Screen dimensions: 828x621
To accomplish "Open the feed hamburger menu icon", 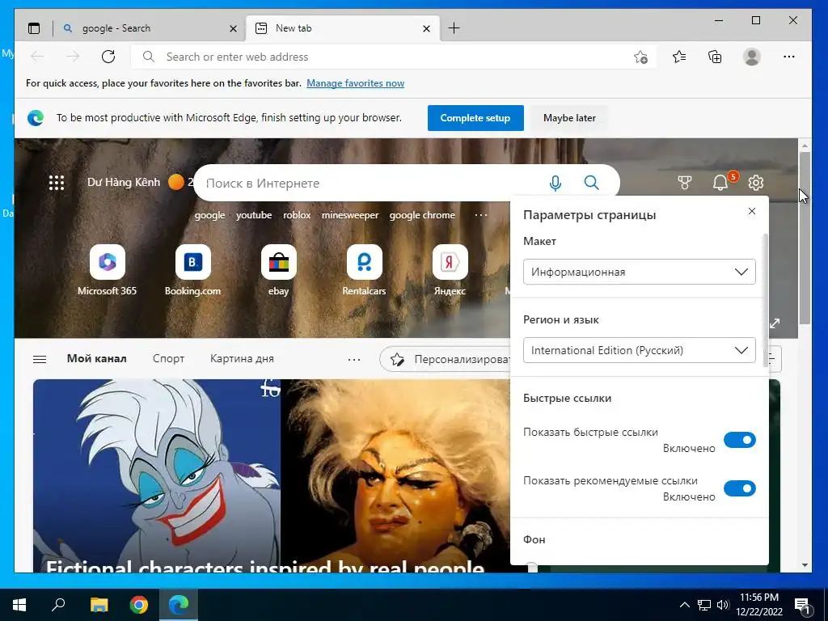I will pos(40,360).
